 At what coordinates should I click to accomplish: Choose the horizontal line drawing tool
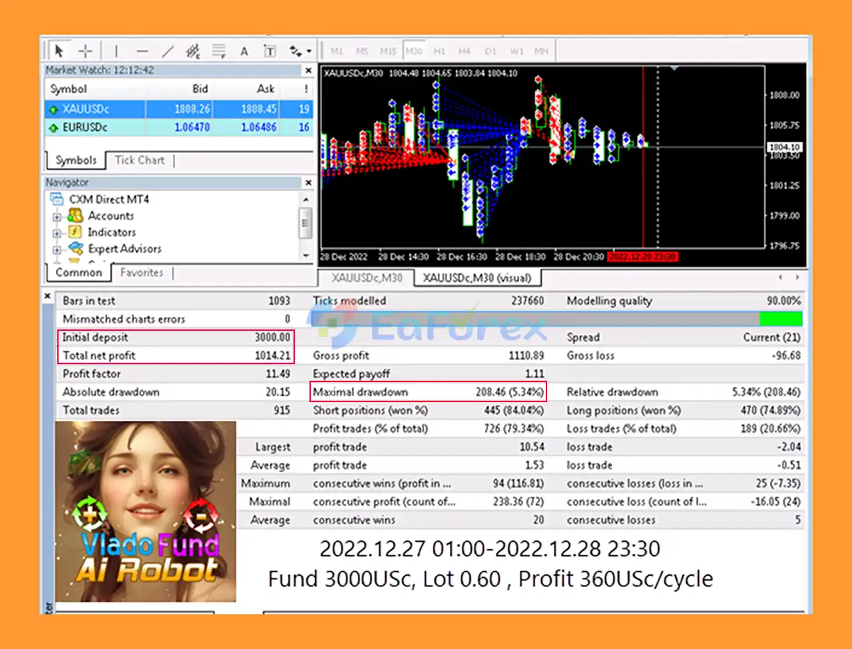point(142,51)
